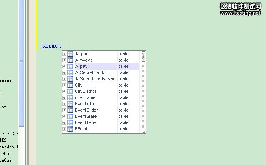This screenshot has width=266, height=165.
Task: Expand the City table node
Action: tap(64, 85)
